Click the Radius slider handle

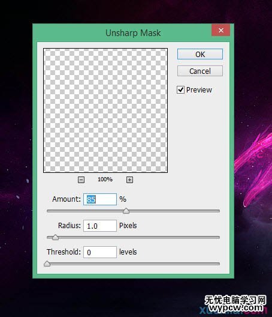(55, 237)
